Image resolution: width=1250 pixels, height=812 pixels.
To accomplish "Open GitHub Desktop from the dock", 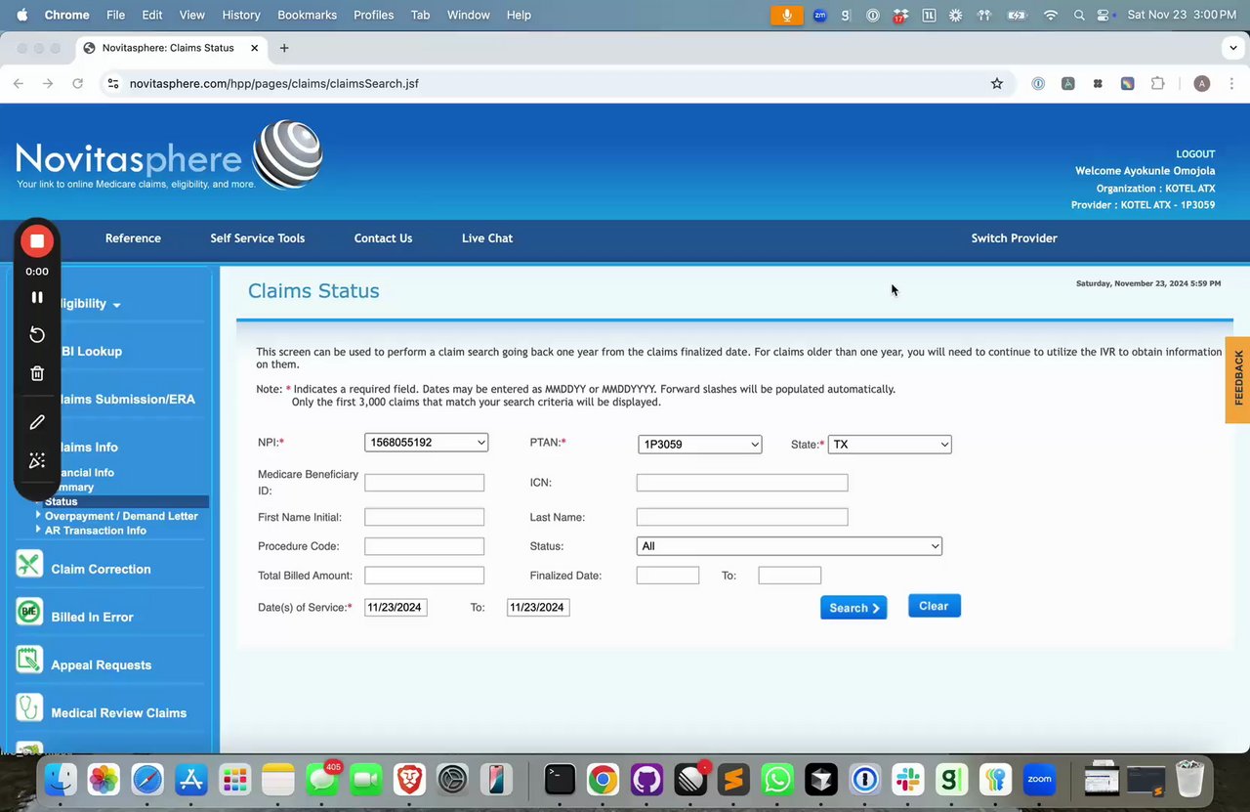I will click(x=646, y=779).
